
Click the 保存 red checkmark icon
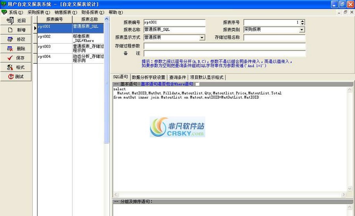[x=10, y=58]
